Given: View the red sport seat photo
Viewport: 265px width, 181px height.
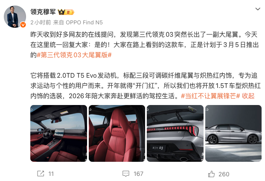Looking at the screenshot, I should [117, 133].
